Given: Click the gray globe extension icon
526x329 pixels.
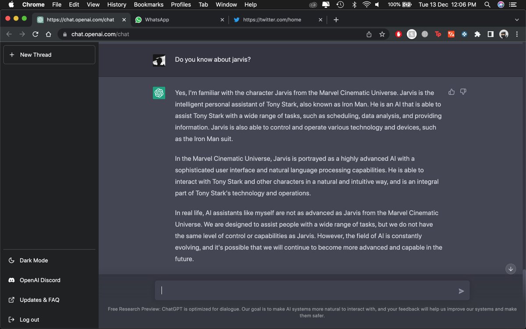Looking at the screenshot, I should pyautogui.click(x=424, y=34).
